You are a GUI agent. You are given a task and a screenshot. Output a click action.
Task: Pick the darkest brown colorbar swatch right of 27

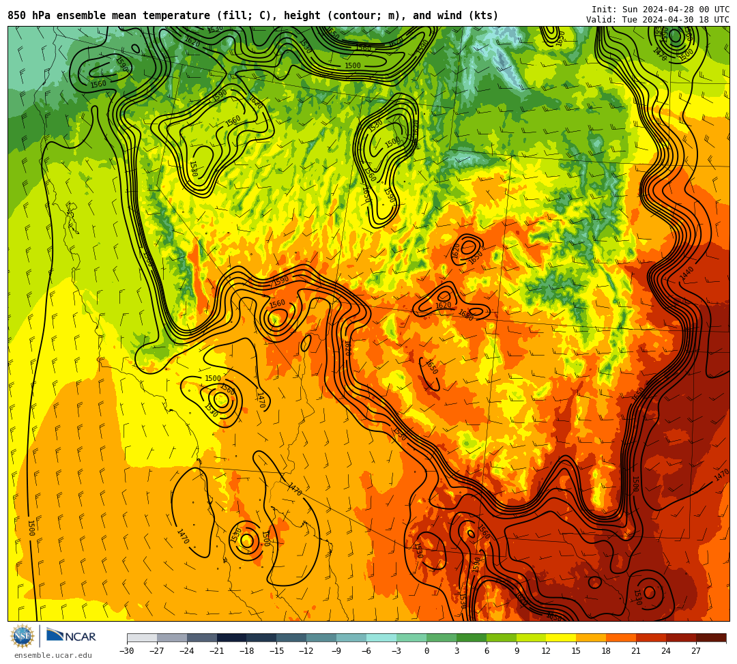pyautogui.click(x=711, y=637)
